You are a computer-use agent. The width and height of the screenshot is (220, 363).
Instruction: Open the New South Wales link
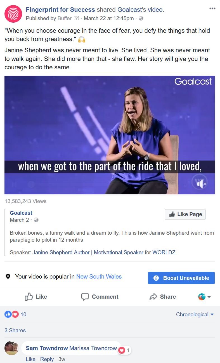(99, 277)
